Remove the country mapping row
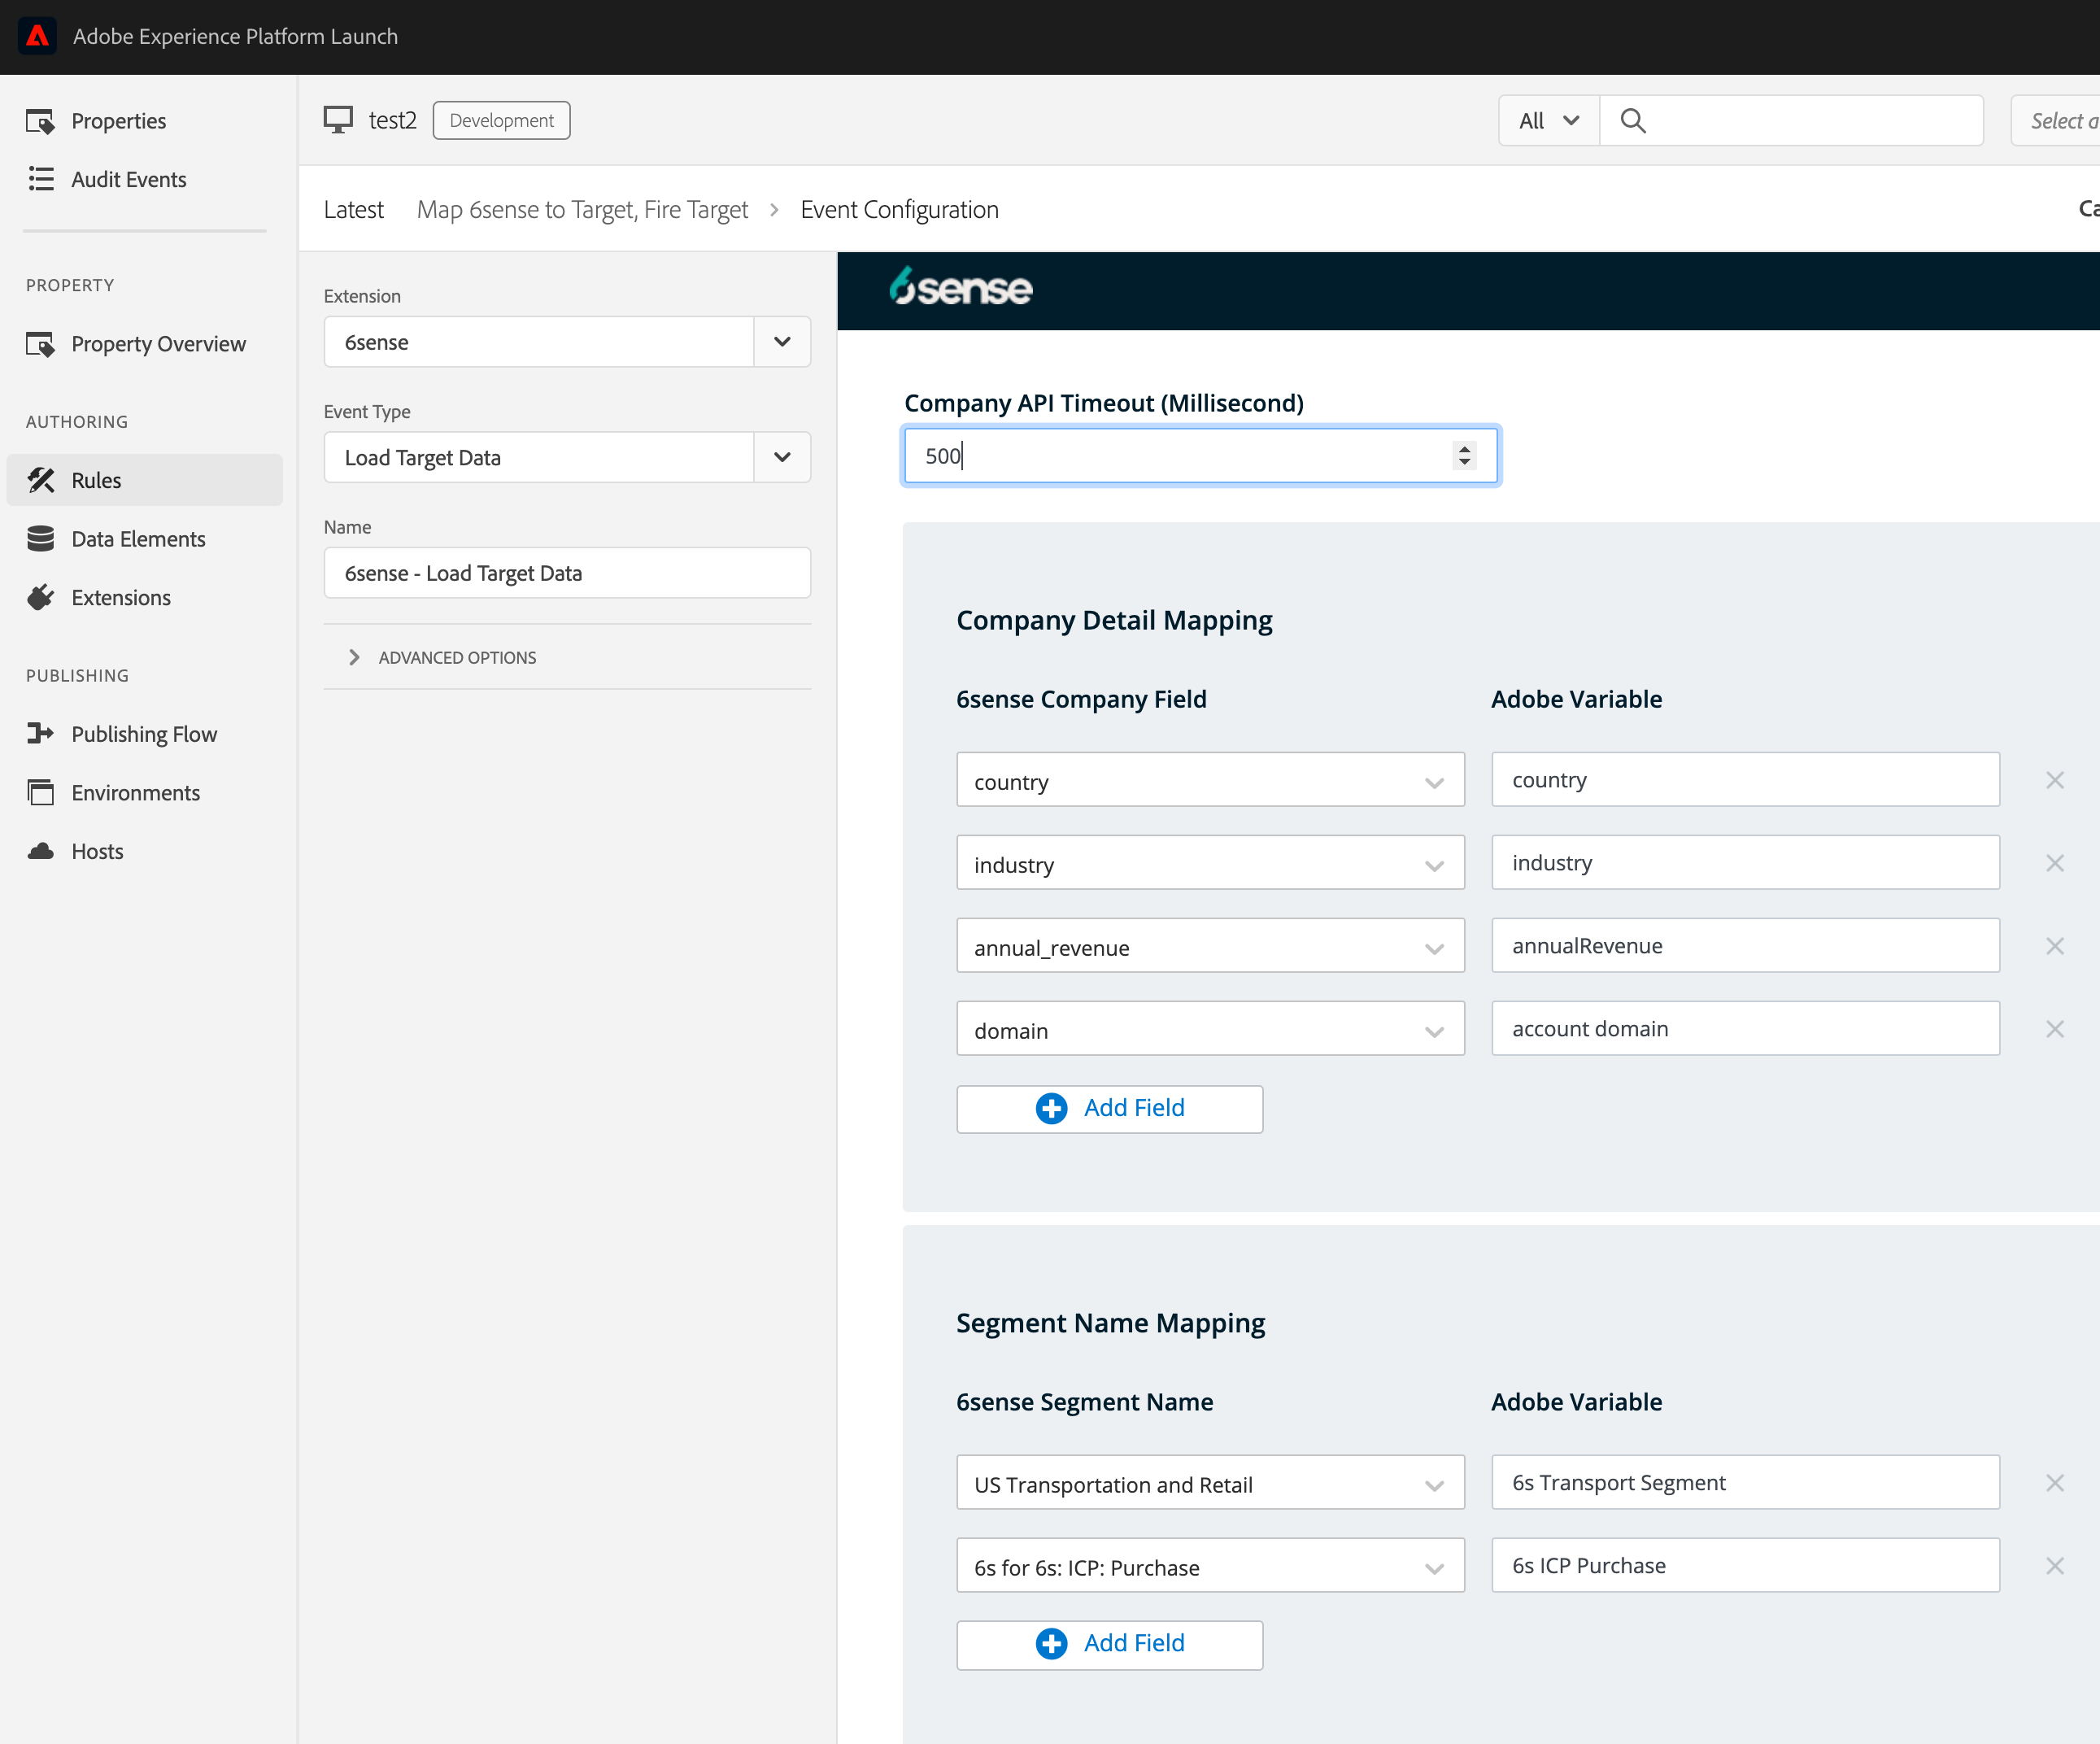The height and width of the screenshot is (1744, 2100). point(2055,780)
